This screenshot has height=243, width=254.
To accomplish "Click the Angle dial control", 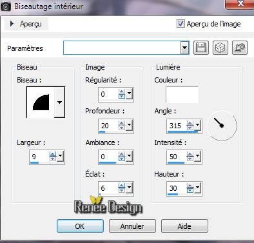I will tap(222, 126).
